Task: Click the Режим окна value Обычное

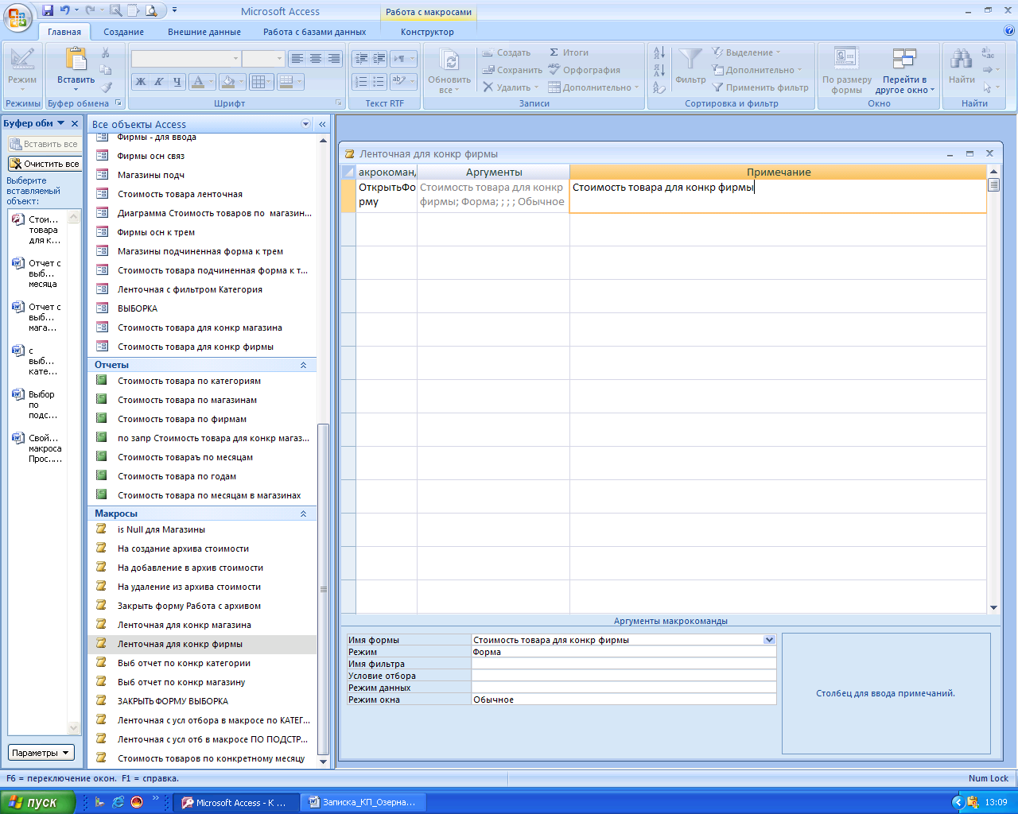Action: pyautogui.click(x=624, y=700)
